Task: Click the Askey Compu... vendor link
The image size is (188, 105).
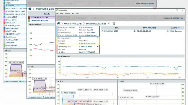Action: [91, 35]
